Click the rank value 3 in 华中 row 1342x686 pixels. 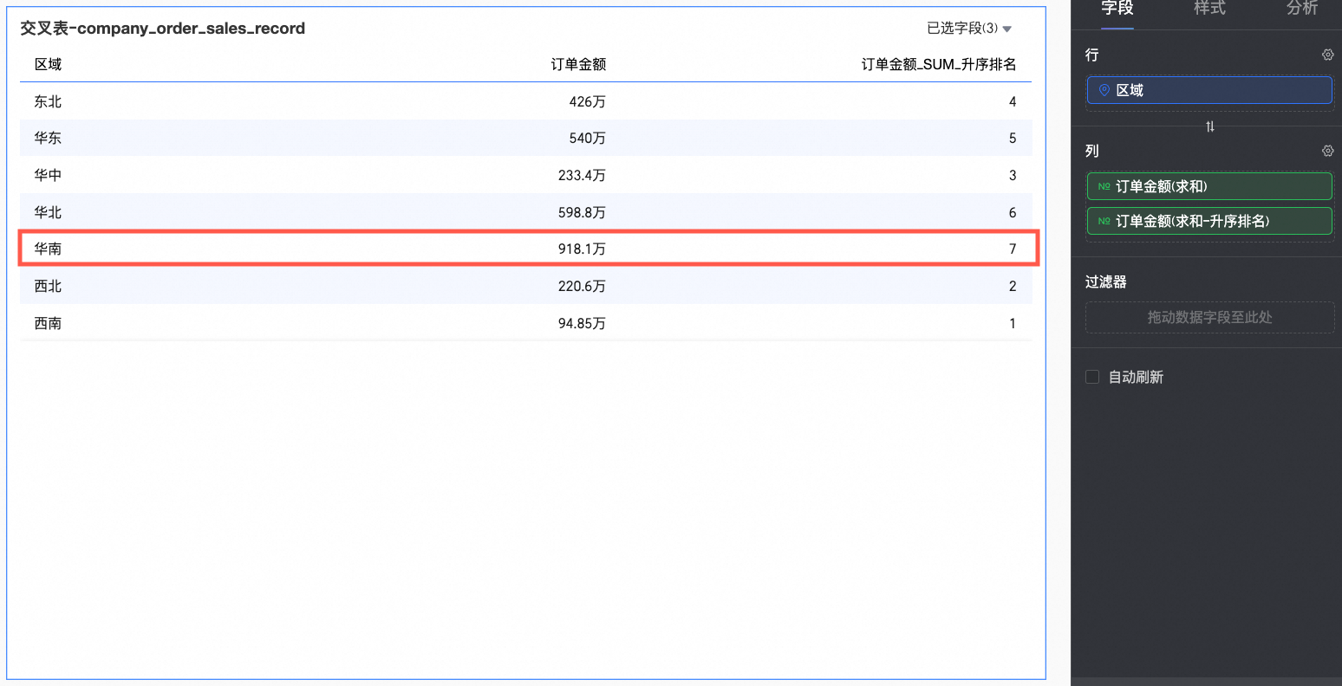(1013, 175)
